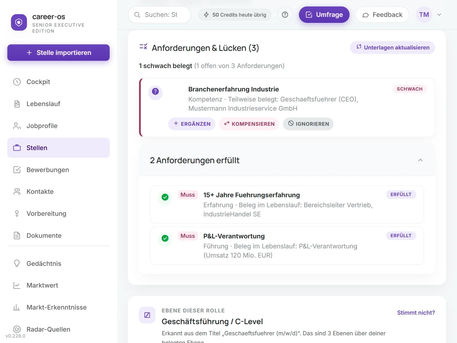Click the Kontakte people icon
This screenshot has height=343, width=457.
[17, 192]
